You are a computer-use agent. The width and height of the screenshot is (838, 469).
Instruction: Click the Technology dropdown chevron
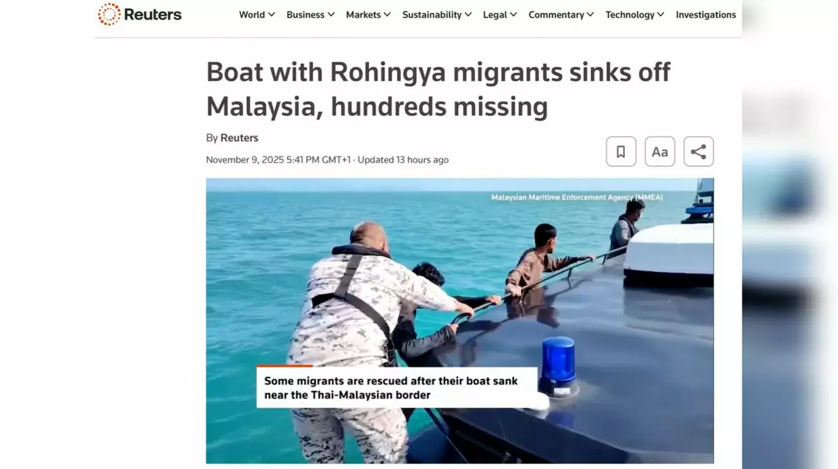tap(661, 15)
